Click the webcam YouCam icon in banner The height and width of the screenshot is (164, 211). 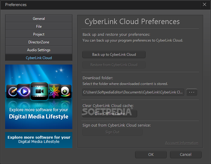[65, 91]
